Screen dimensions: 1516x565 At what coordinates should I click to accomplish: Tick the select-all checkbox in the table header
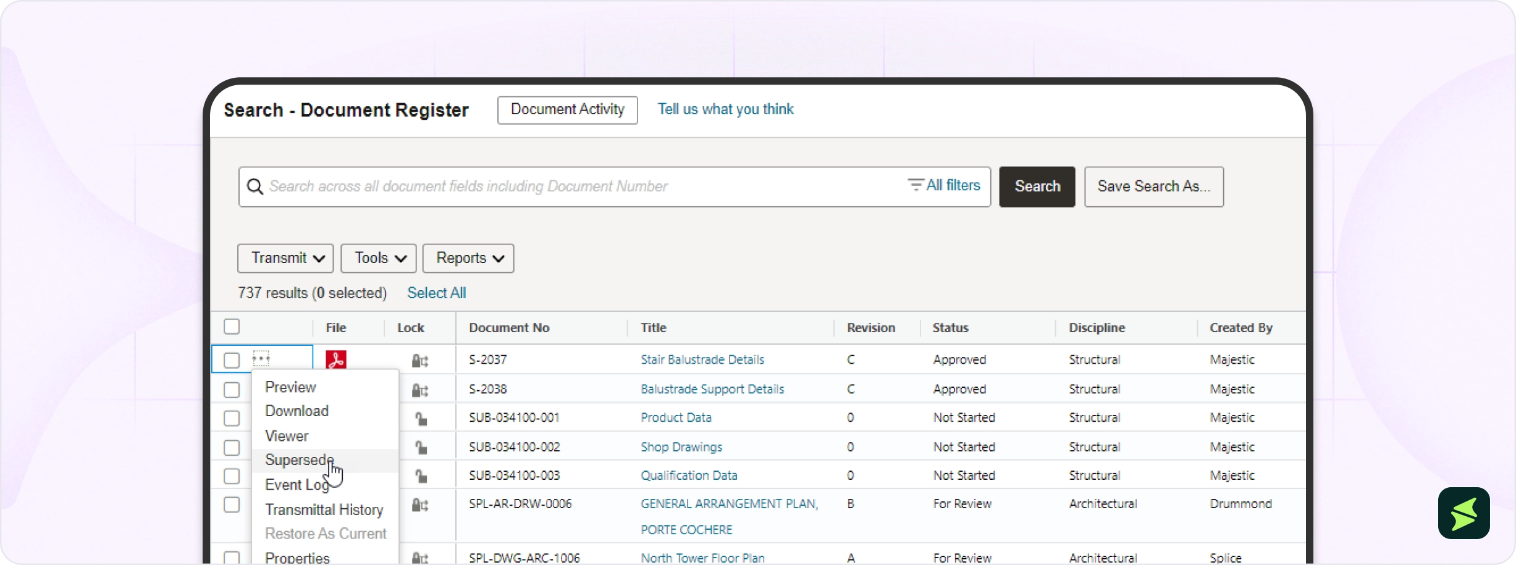232,327
